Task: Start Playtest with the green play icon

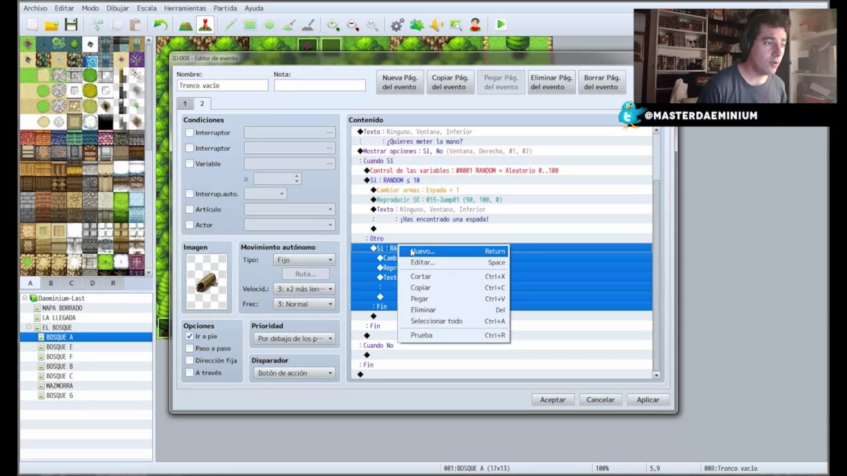Action: click(501, 25)
